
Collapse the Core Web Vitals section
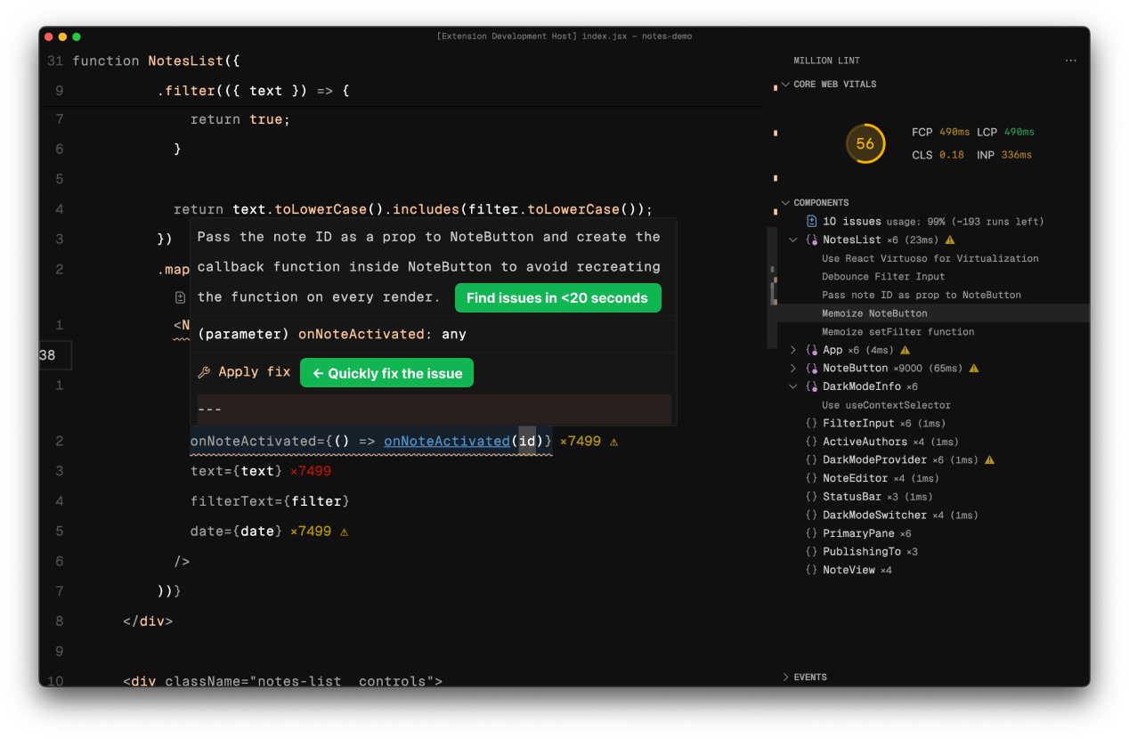[x=785, y=85]
